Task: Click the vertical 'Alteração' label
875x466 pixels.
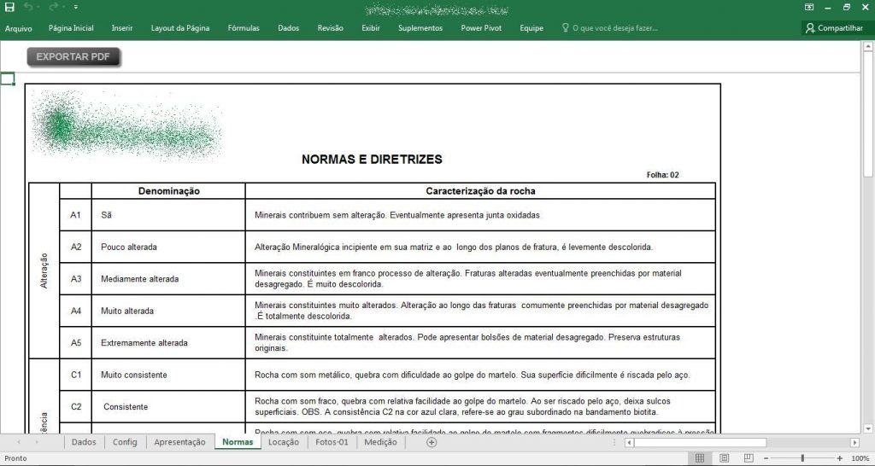Action: click(x=44, y=271)
